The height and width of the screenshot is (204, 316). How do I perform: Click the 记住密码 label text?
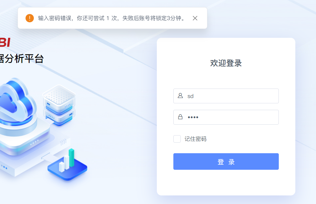pyautogui.click(x=195, y=139)
